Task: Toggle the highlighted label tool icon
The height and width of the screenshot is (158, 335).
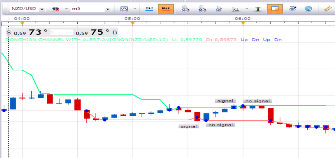Action: click(275, 9)
